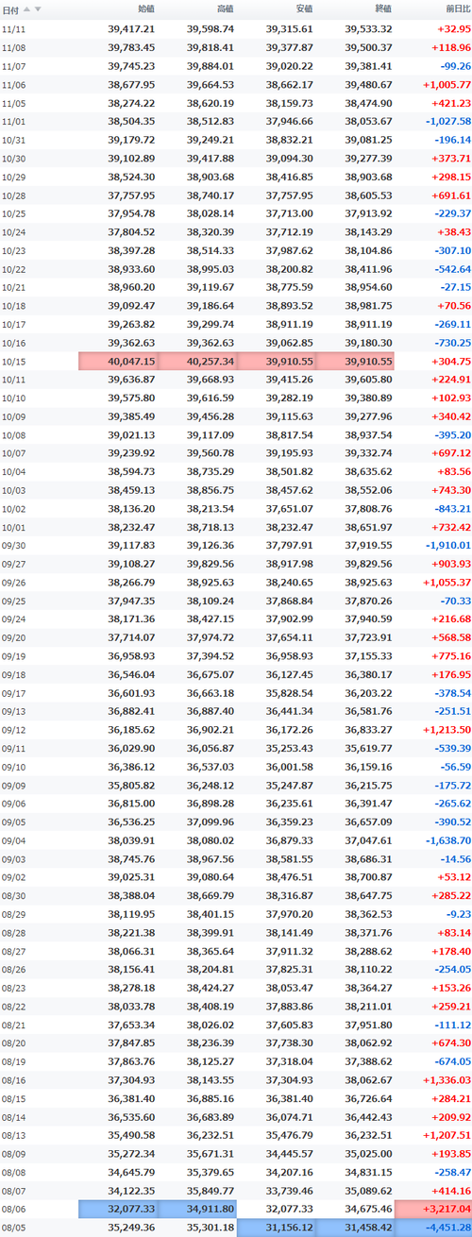
Task: Select the 10/29 date cell
Action: click(x=14, y=177)
